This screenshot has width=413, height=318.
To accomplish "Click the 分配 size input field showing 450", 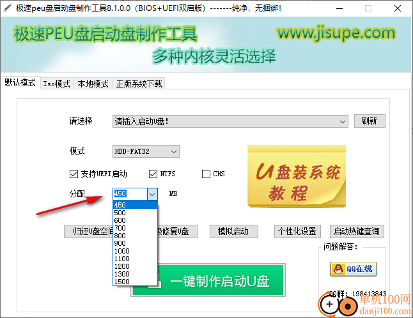I will pyautogui.click(x=130, y=194).
